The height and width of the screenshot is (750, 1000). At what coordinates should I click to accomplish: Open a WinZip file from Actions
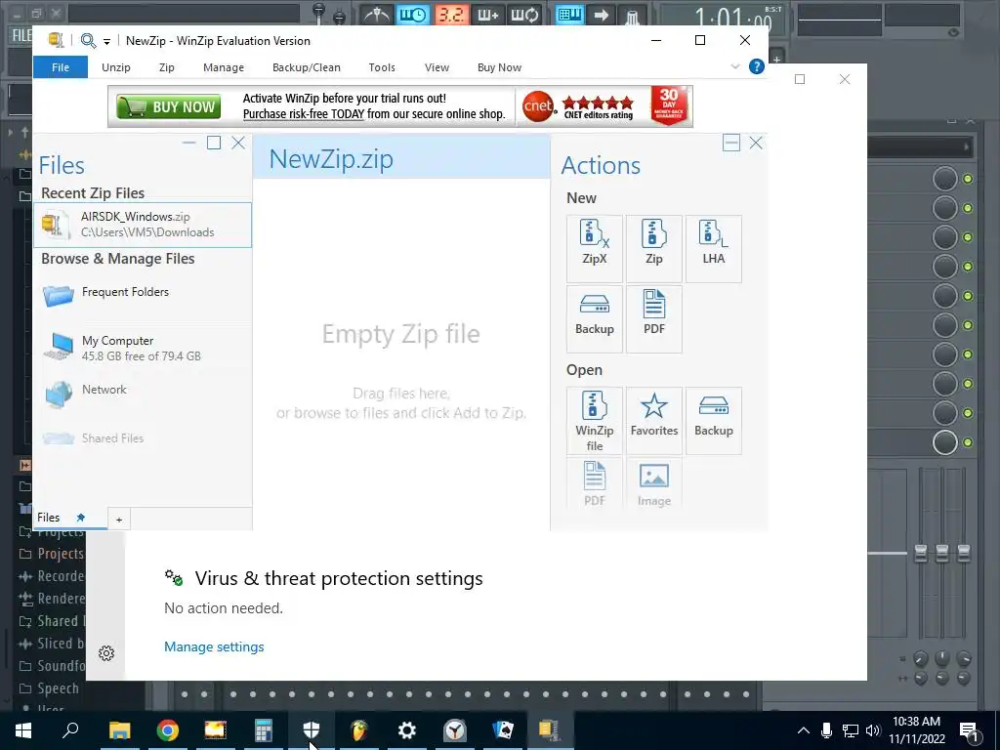595,421
